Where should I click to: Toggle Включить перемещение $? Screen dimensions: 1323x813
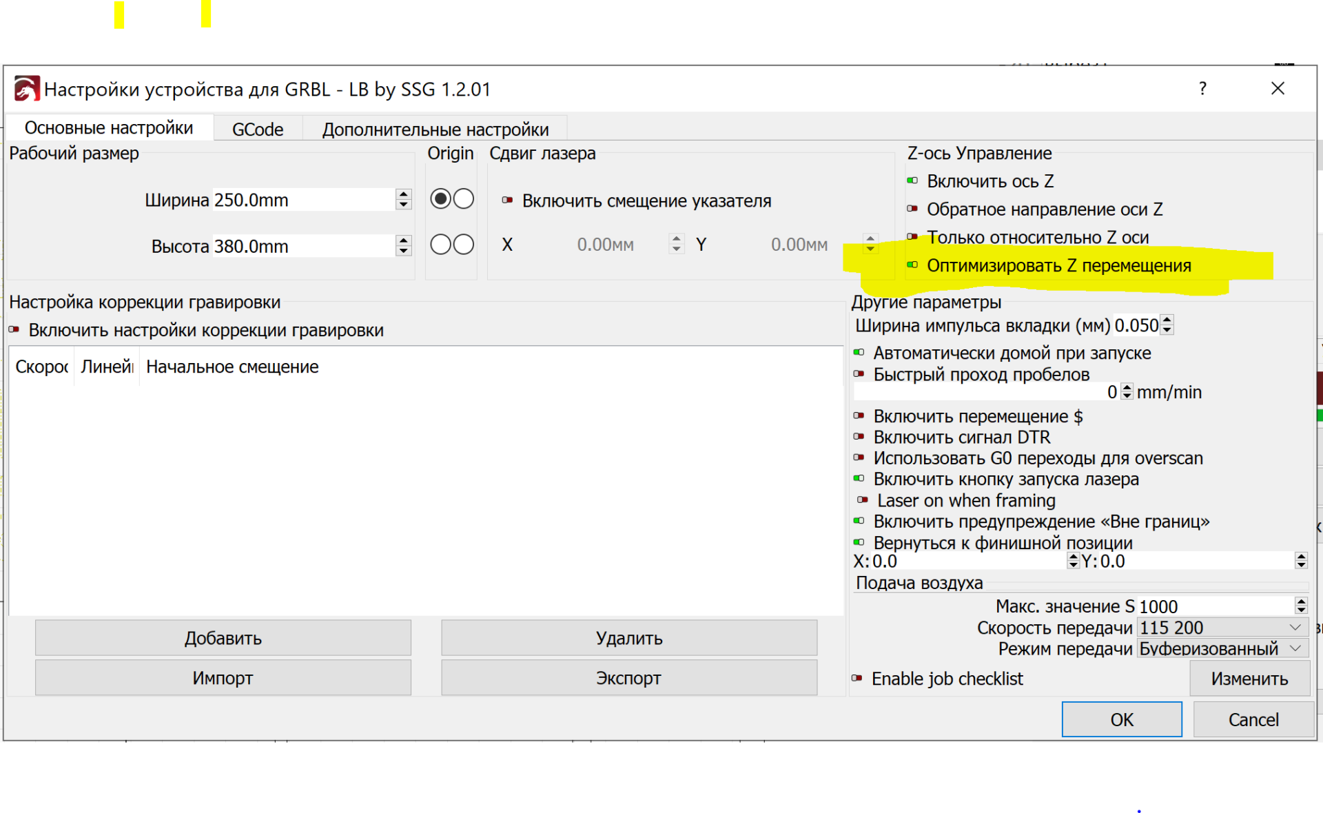coord(859,416)
